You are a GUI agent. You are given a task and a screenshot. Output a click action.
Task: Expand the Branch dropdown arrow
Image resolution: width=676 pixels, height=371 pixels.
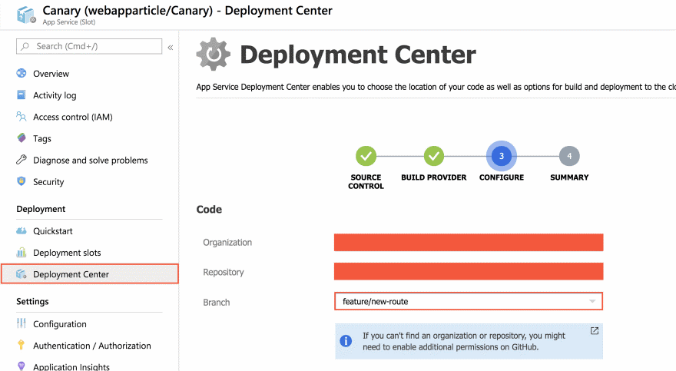coord(592,302)
